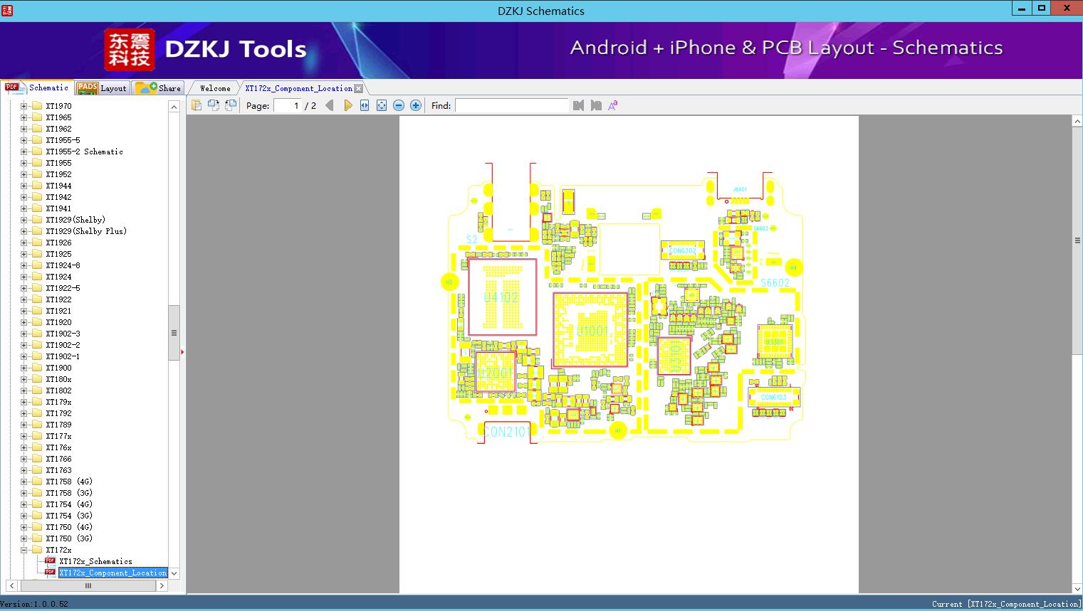Viewport: 1083px width, 611px height.
Task: Select the XT1962 folder label
Action: point(58,129)
